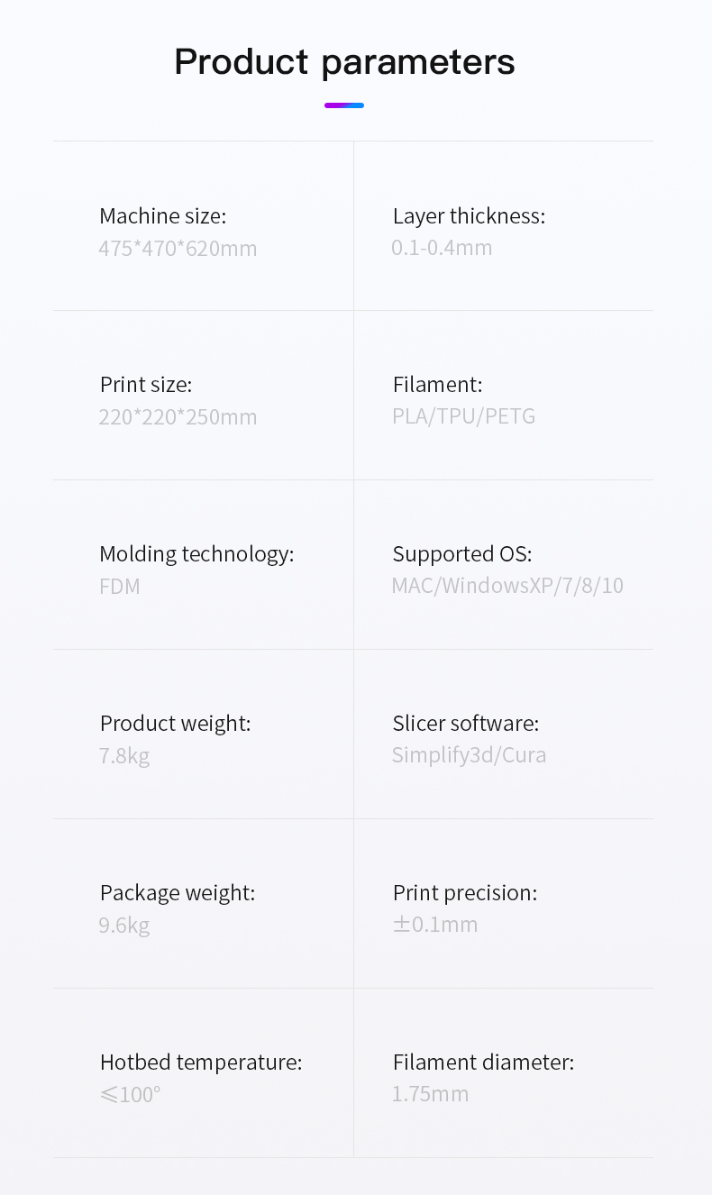Select the "Product weight:" label

tap(175, 724)
